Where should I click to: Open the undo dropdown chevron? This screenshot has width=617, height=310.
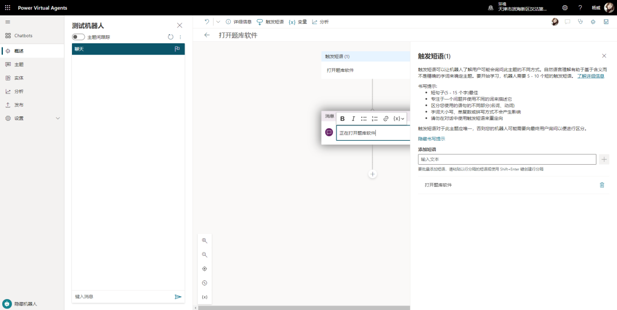218,22
